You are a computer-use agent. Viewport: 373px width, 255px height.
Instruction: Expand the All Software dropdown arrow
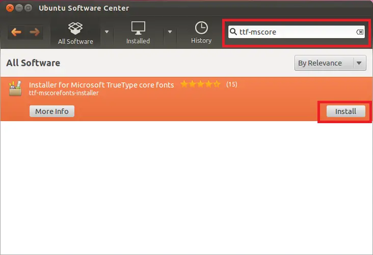click(107, 32)
